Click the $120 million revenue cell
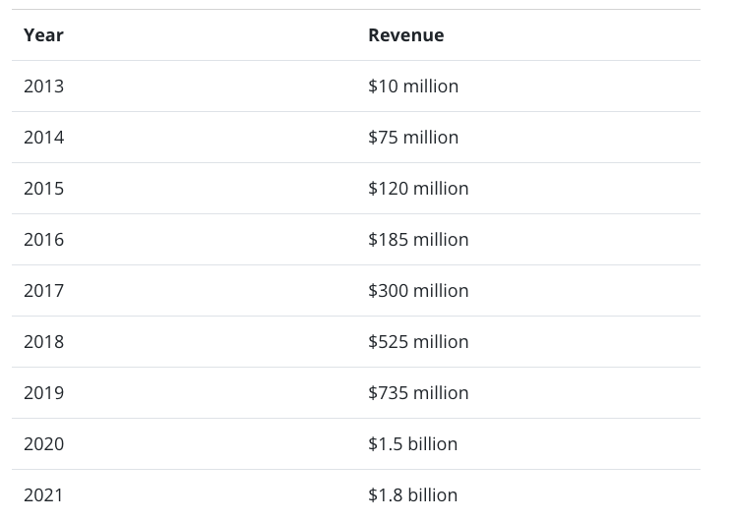 pos(418,189)
